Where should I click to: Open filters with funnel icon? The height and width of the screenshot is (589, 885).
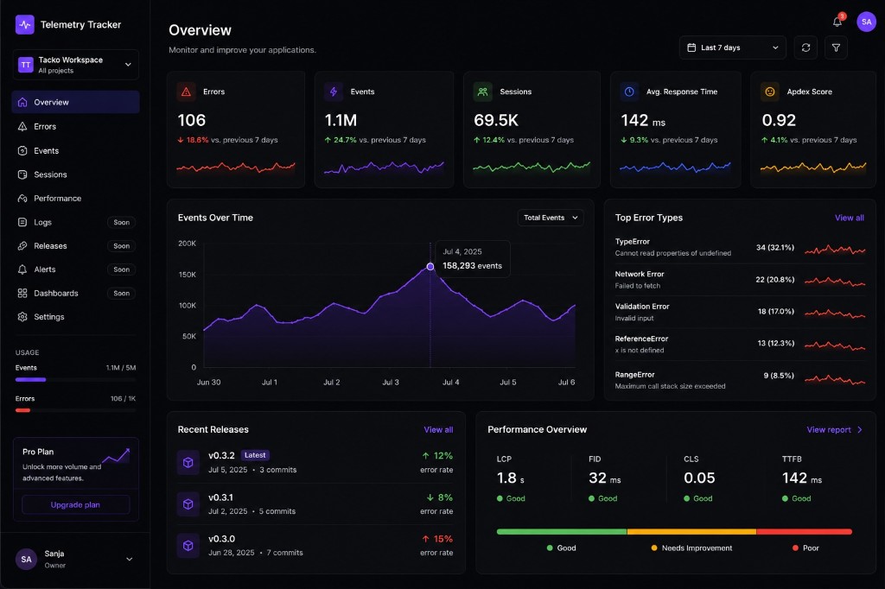tap(836, 48)
